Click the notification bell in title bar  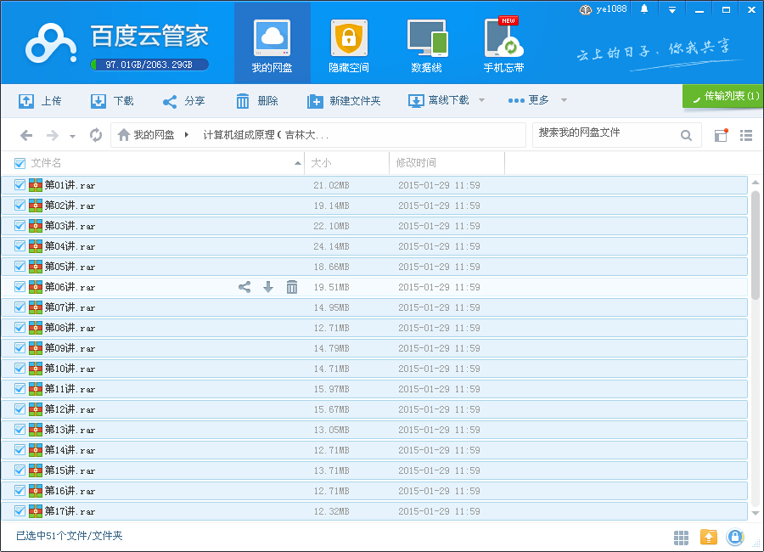coord(644,9)
